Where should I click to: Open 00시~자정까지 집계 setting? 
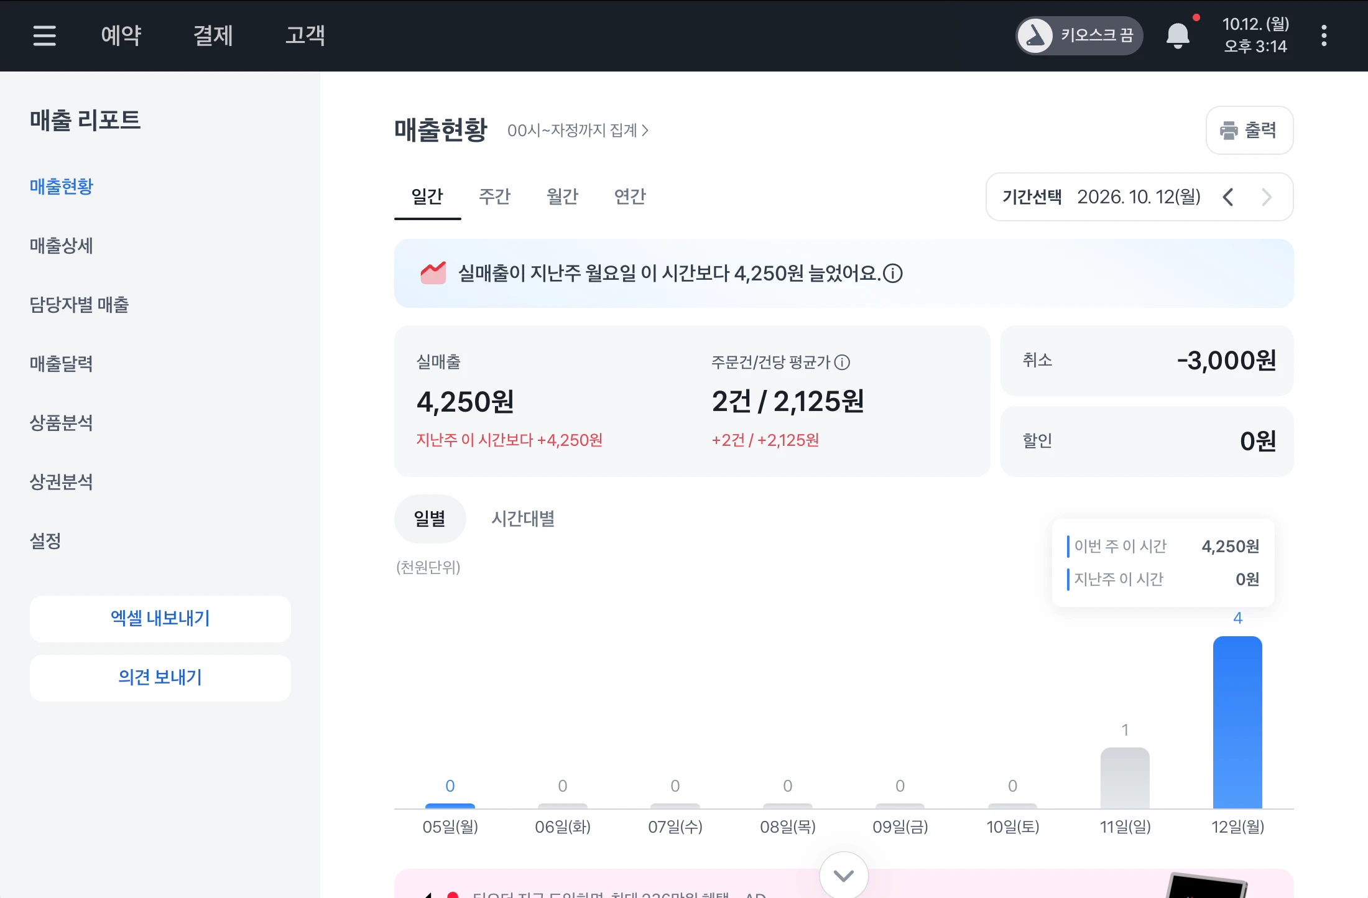[578, 131]
